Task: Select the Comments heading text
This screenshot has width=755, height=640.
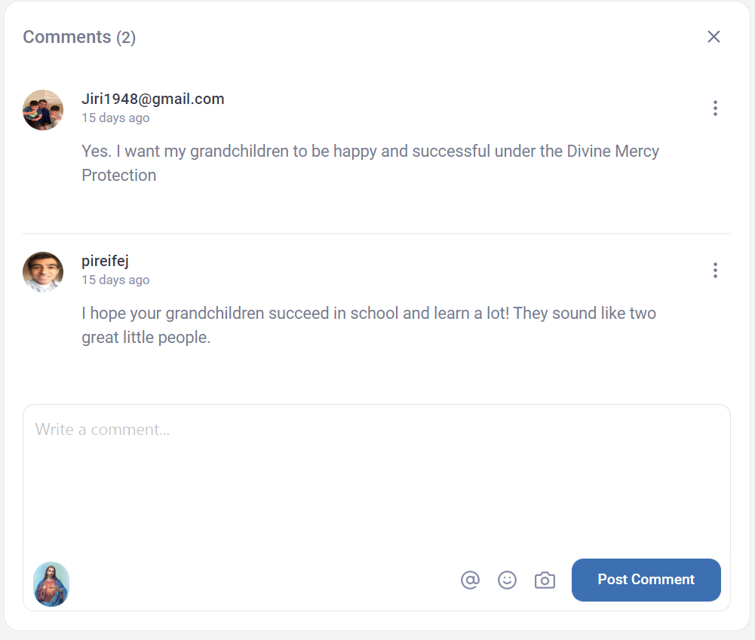Action: point(67,37)
